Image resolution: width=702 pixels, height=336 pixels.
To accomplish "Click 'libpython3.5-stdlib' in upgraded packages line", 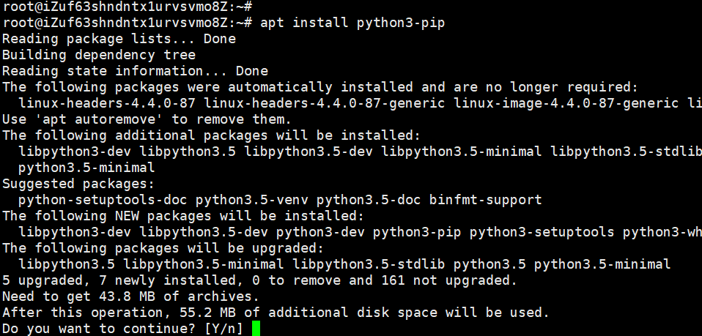I will pyautogui.click(x=369, y=264).
